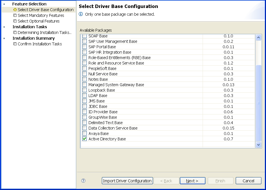This screenshot has width=266, height=190.
Task: Click the scrollbar up arrow in package list
Action: pyautogui.click(x=258, y=37)
